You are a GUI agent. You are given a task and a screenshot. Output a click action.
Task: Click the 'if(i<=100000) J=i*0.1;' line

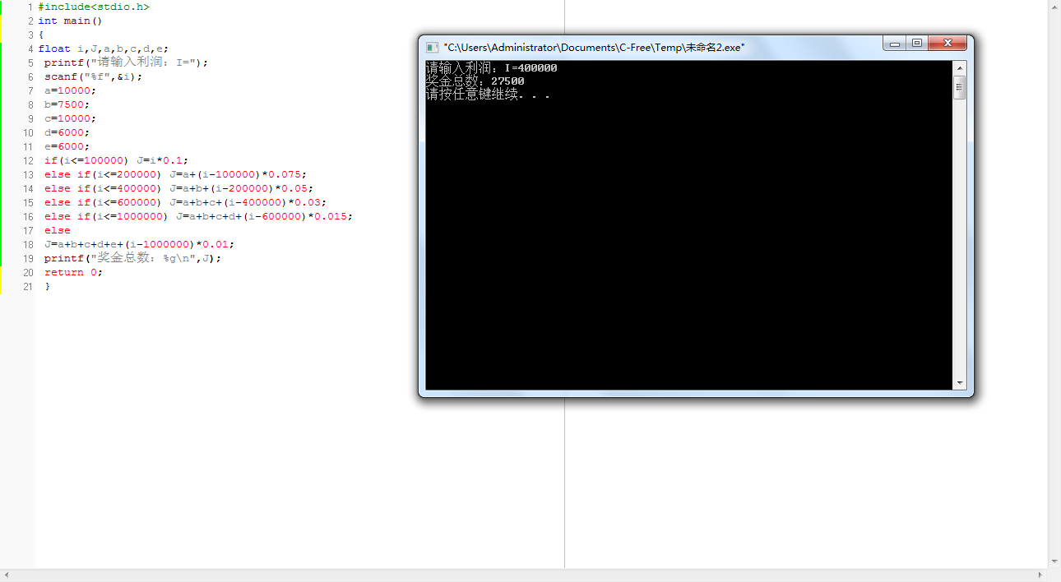click(116, 160)
